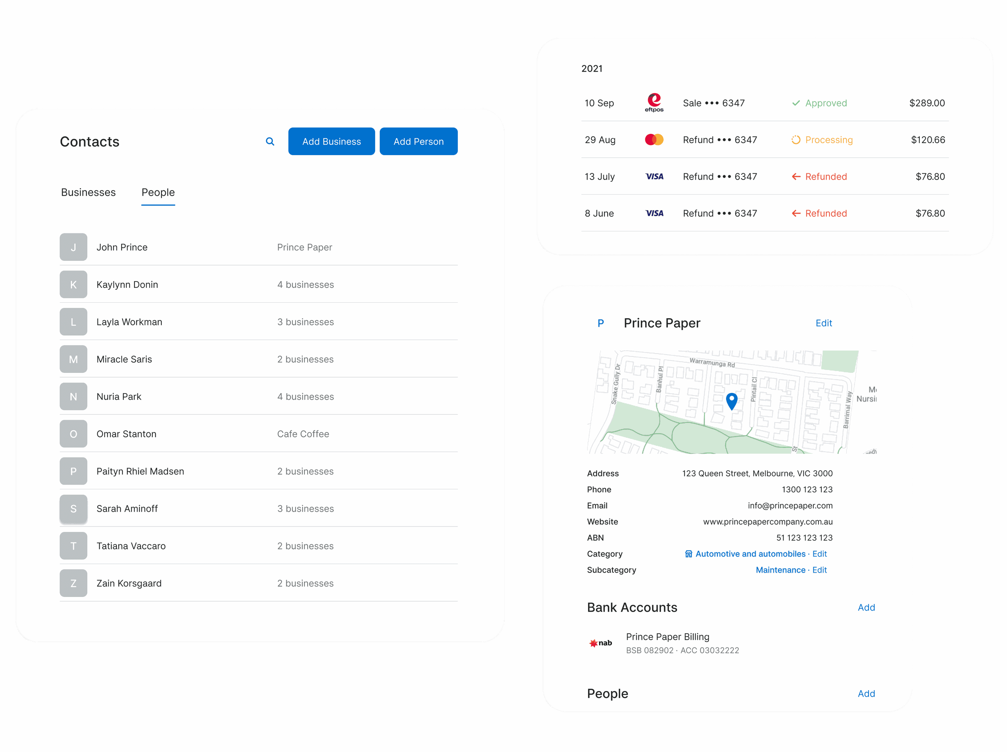Select the People tab
The width and height of the screenshot is (1007, 752).
click(x=158, y=193)
